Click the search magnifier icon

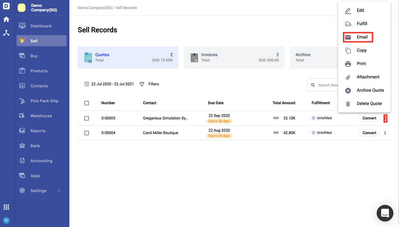click(x=313, y=85)
